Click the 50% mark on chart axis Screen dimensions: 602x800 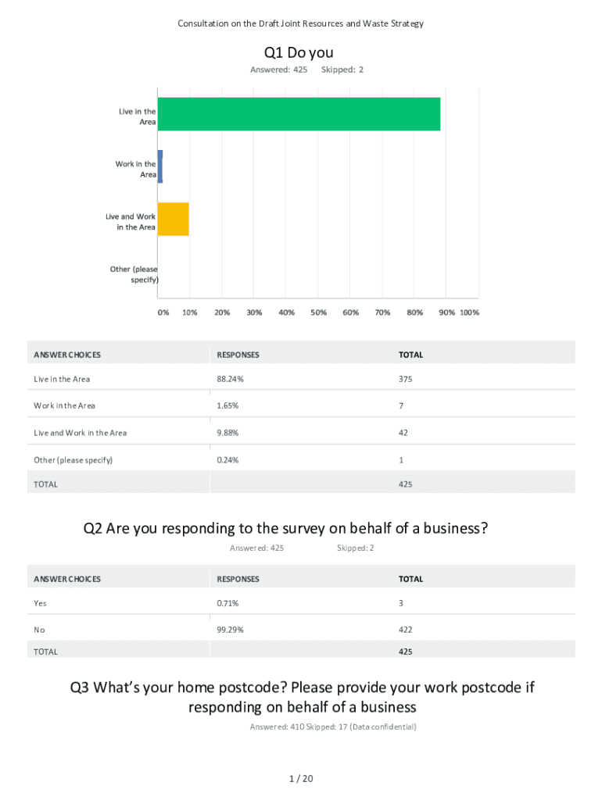point(318,312)
